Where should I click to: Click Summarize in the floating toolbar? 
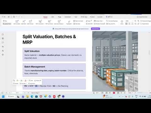32,83
